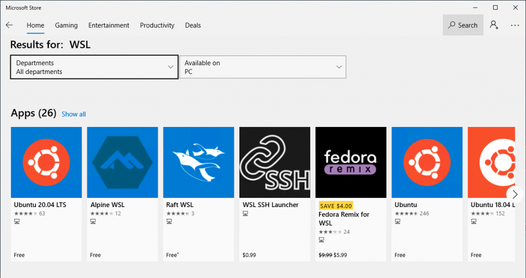Go back with the back arrow
This screenshot has height=278, width=526.
click(x=9, y=25)
